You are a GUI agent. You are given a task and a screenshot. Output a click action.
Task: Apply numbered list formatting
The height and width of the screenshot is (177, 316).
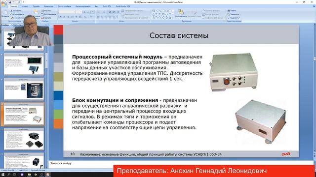pos(104,12)
